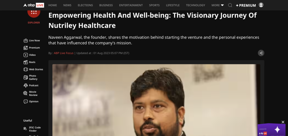Open the PREMIUM button in header

click(x=246, y=6)
